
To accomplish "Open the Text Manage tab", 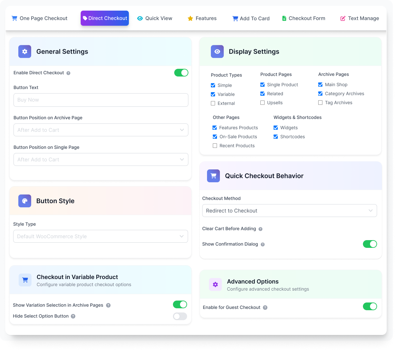I will (x=360, y=18).
